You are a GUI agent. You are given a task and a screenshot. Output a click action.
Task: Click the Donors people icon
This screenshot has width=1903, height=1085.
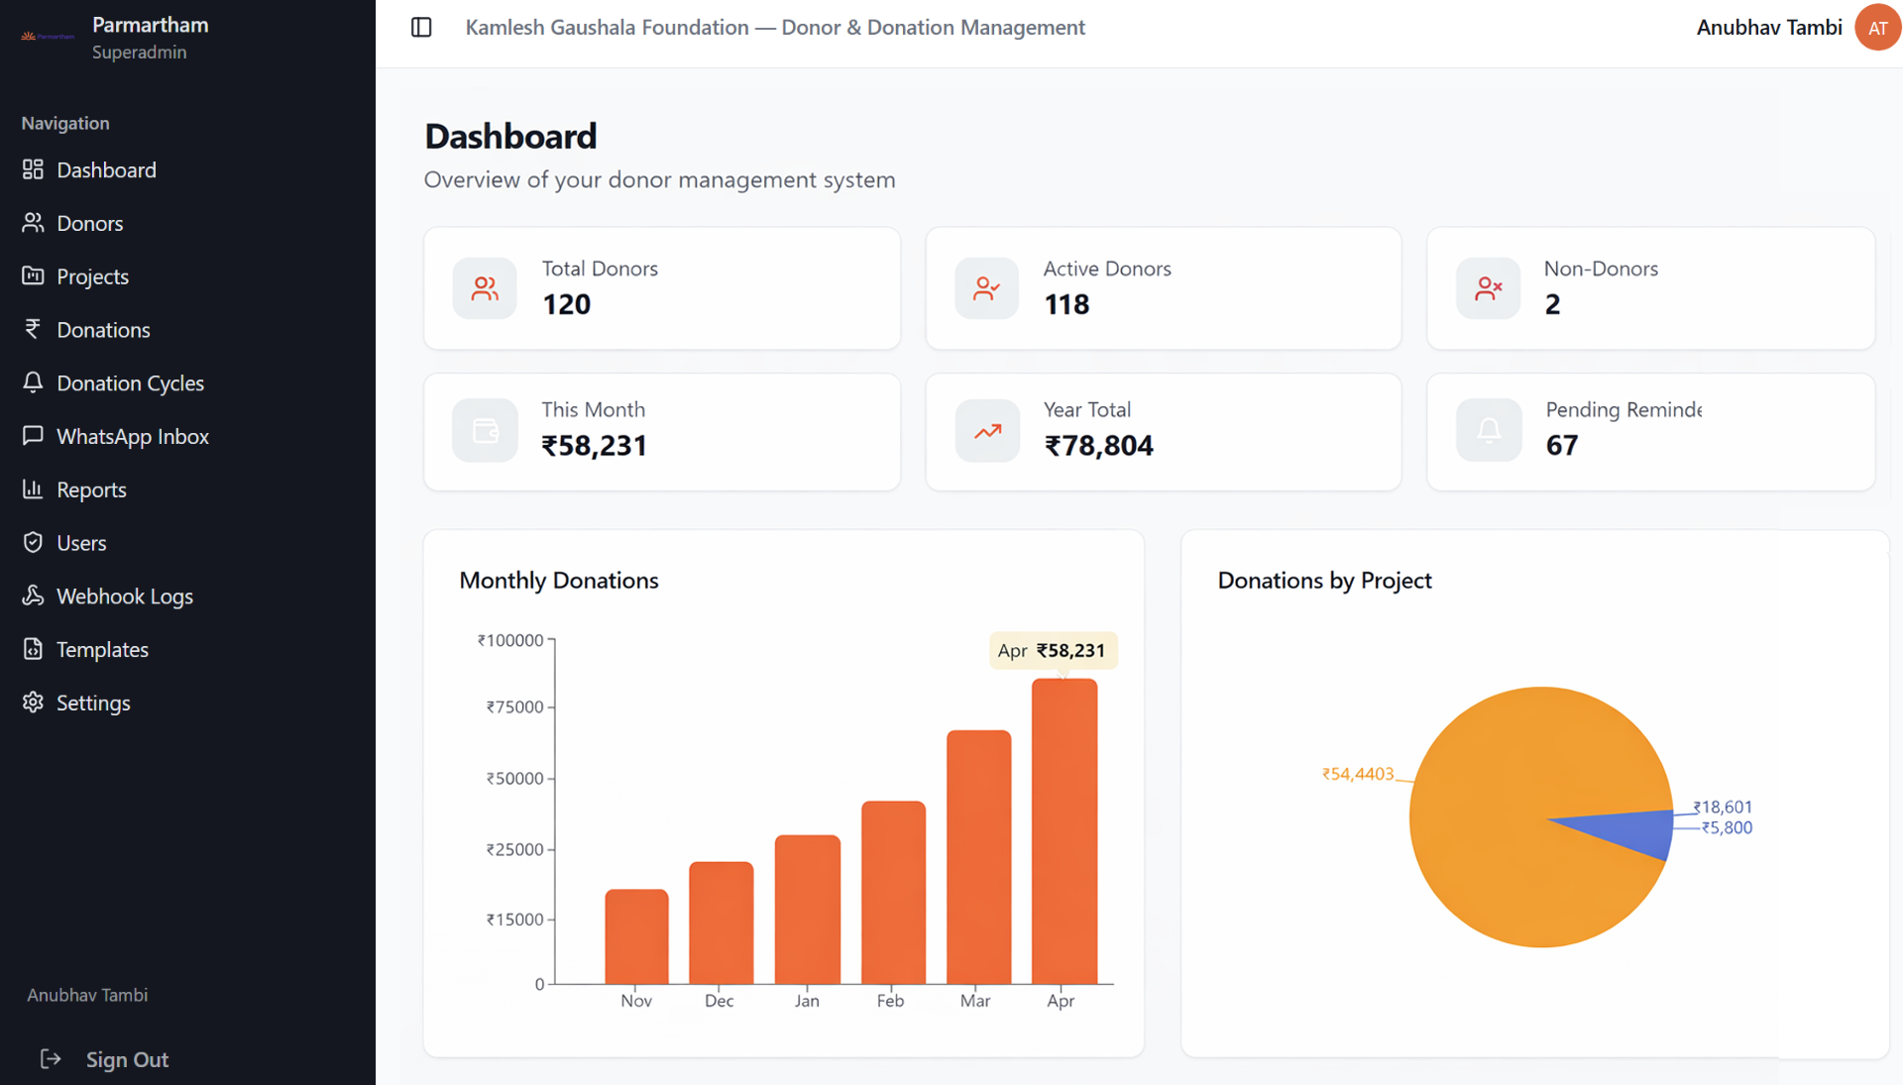(33, 223)
